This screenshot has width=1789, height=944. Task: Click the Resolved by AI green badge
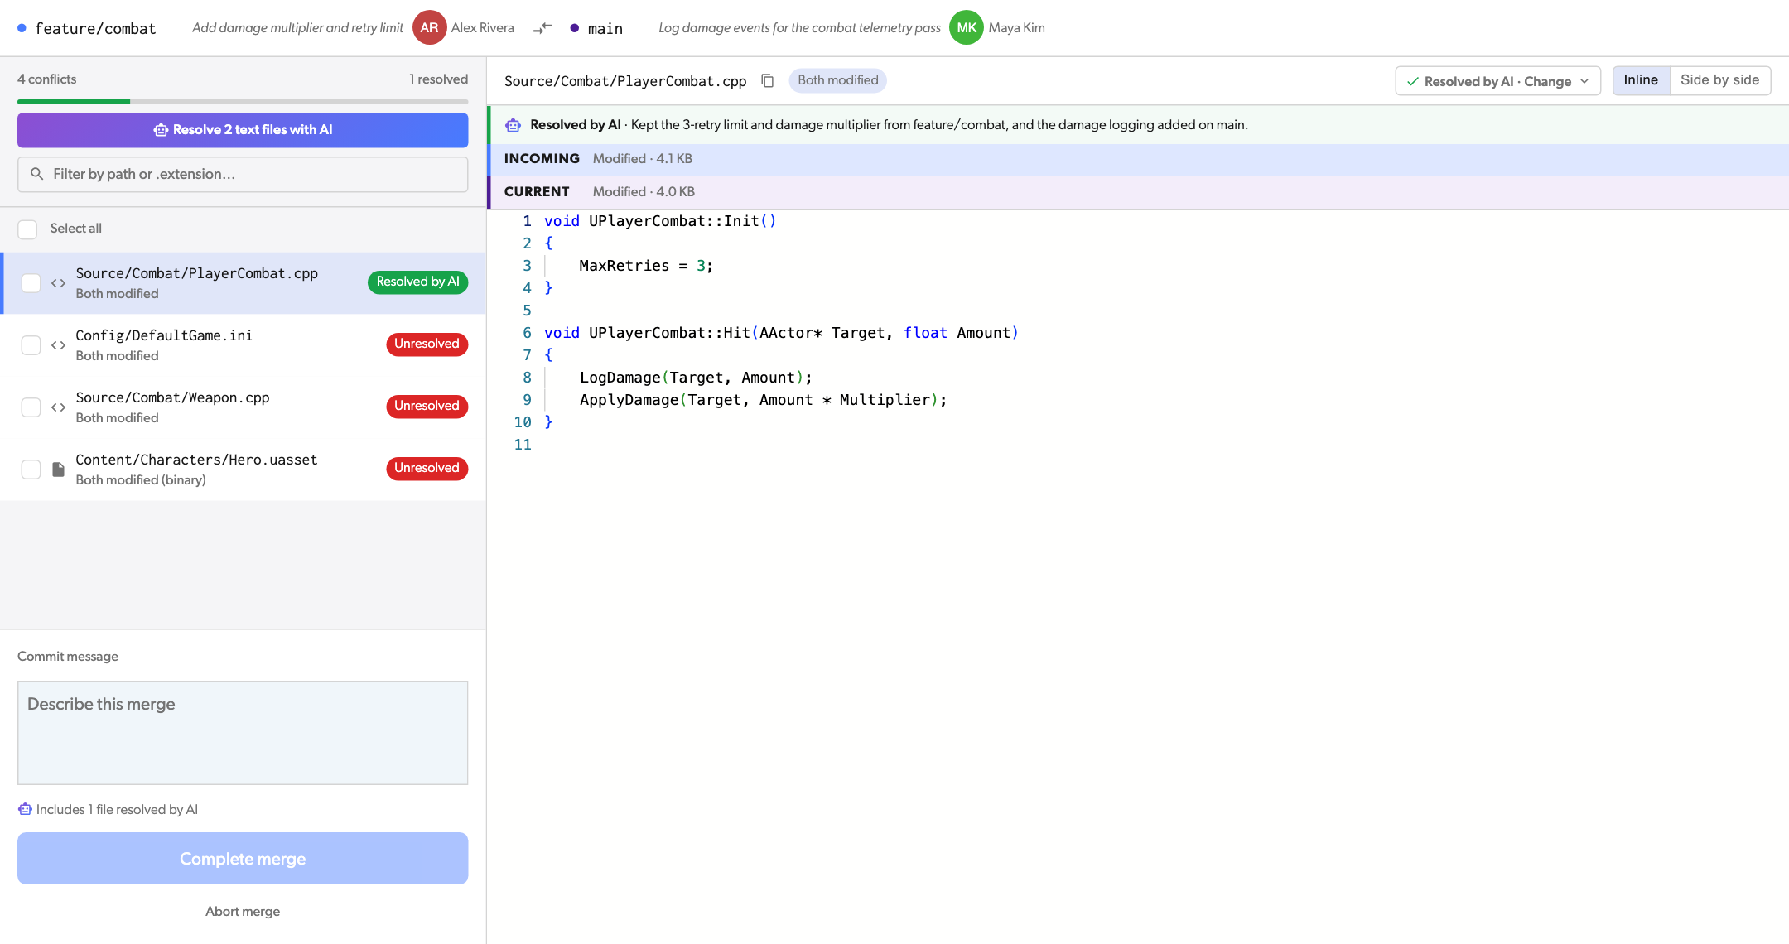[x=417, y=282]
